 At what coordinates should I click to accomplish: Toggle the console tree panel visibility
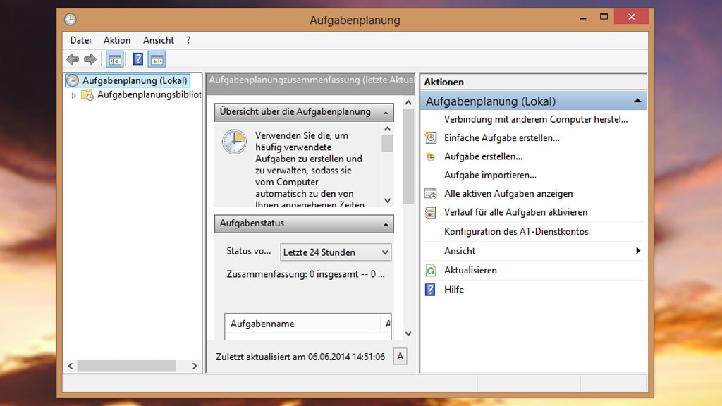coord(116,59)
